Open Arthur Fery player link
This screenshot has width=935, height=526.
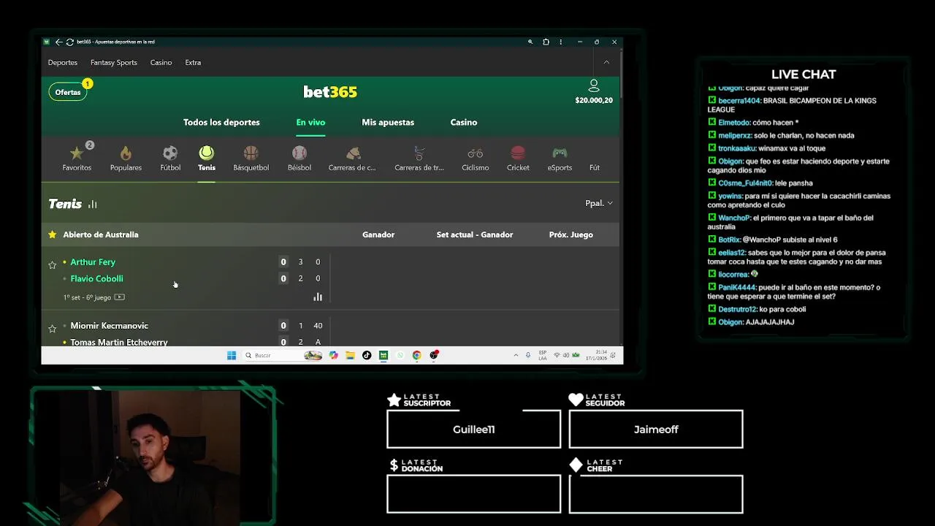[x=93, y=262]
